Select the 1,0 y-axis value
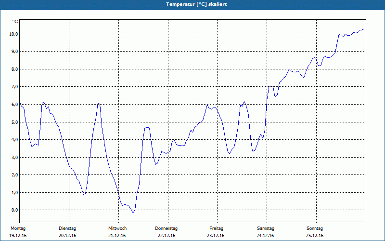The height and width of the screenshot is (241, 385). click(14, 192)
